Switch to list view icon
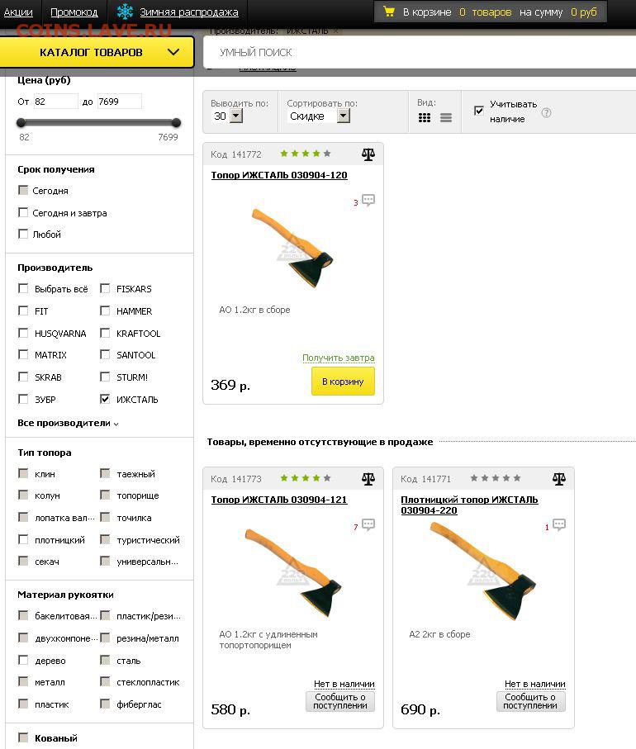The height and width of the screenshot is (749, 636). [446, 117]
